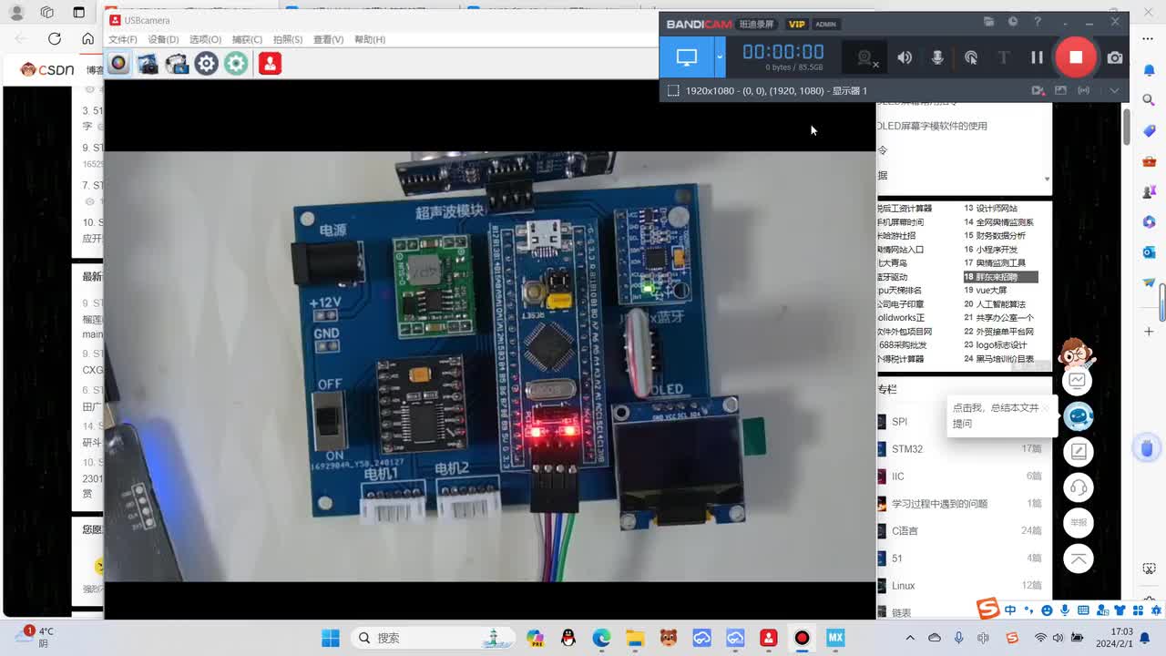Expand Bandicam recording mode dropdown arrow
The width and height of the screenshot is (1166, 656).
point(720,57)
